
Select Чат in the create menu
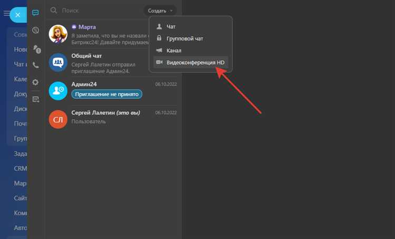tap(191, 27)
